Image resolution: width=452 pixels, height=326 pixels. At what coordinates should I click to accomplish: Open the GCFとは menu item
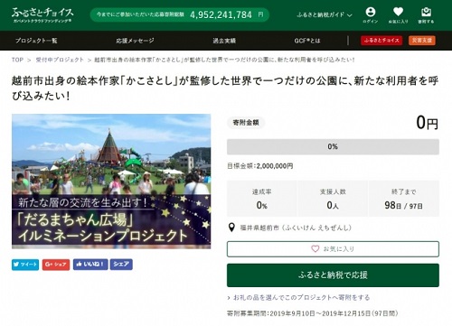(307, 41)
